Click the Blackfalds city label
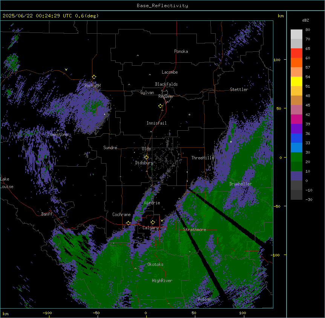 (166, 84)
